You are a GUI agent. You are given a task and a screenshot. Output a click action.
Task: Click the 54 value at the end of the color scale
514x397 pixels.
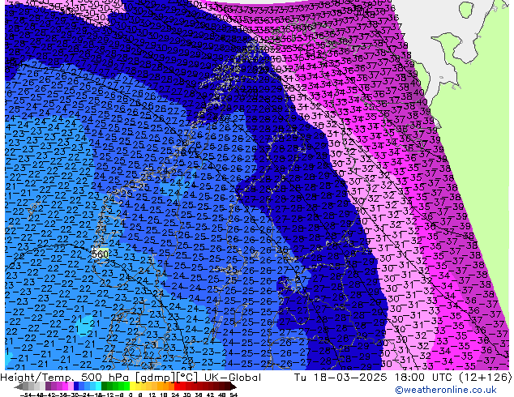(233, 395)
